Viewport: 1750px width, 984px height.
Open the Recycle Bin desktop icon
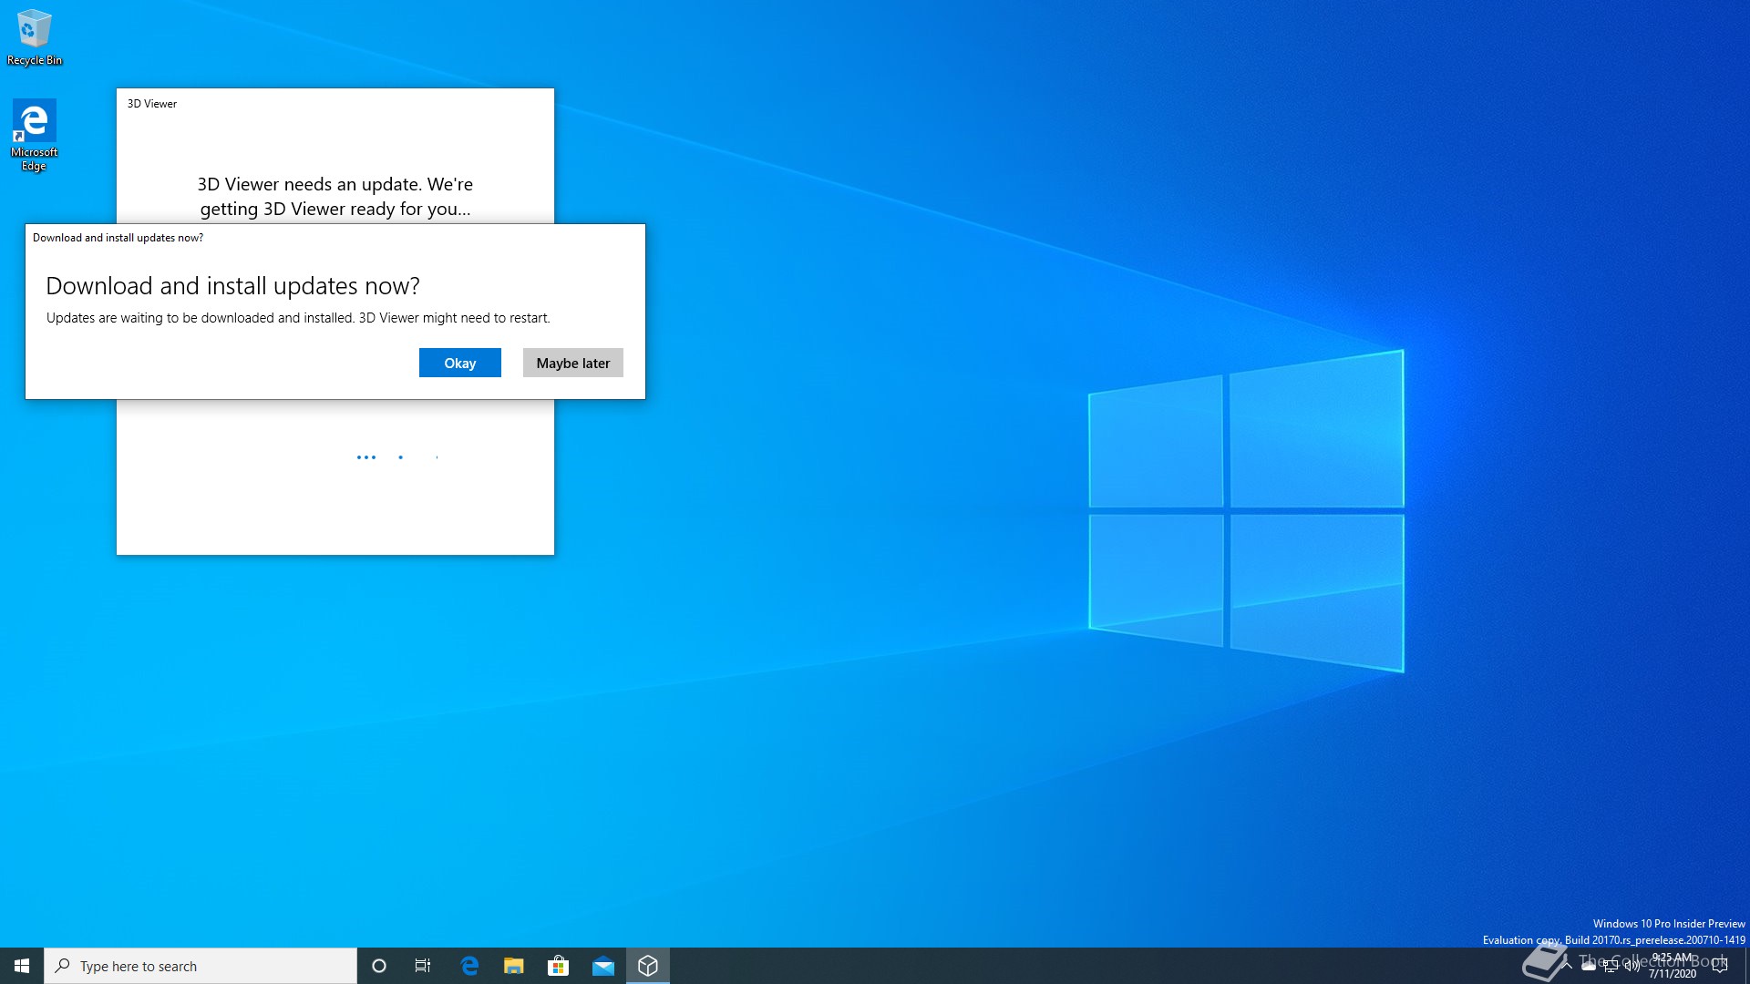pos(34,36)
